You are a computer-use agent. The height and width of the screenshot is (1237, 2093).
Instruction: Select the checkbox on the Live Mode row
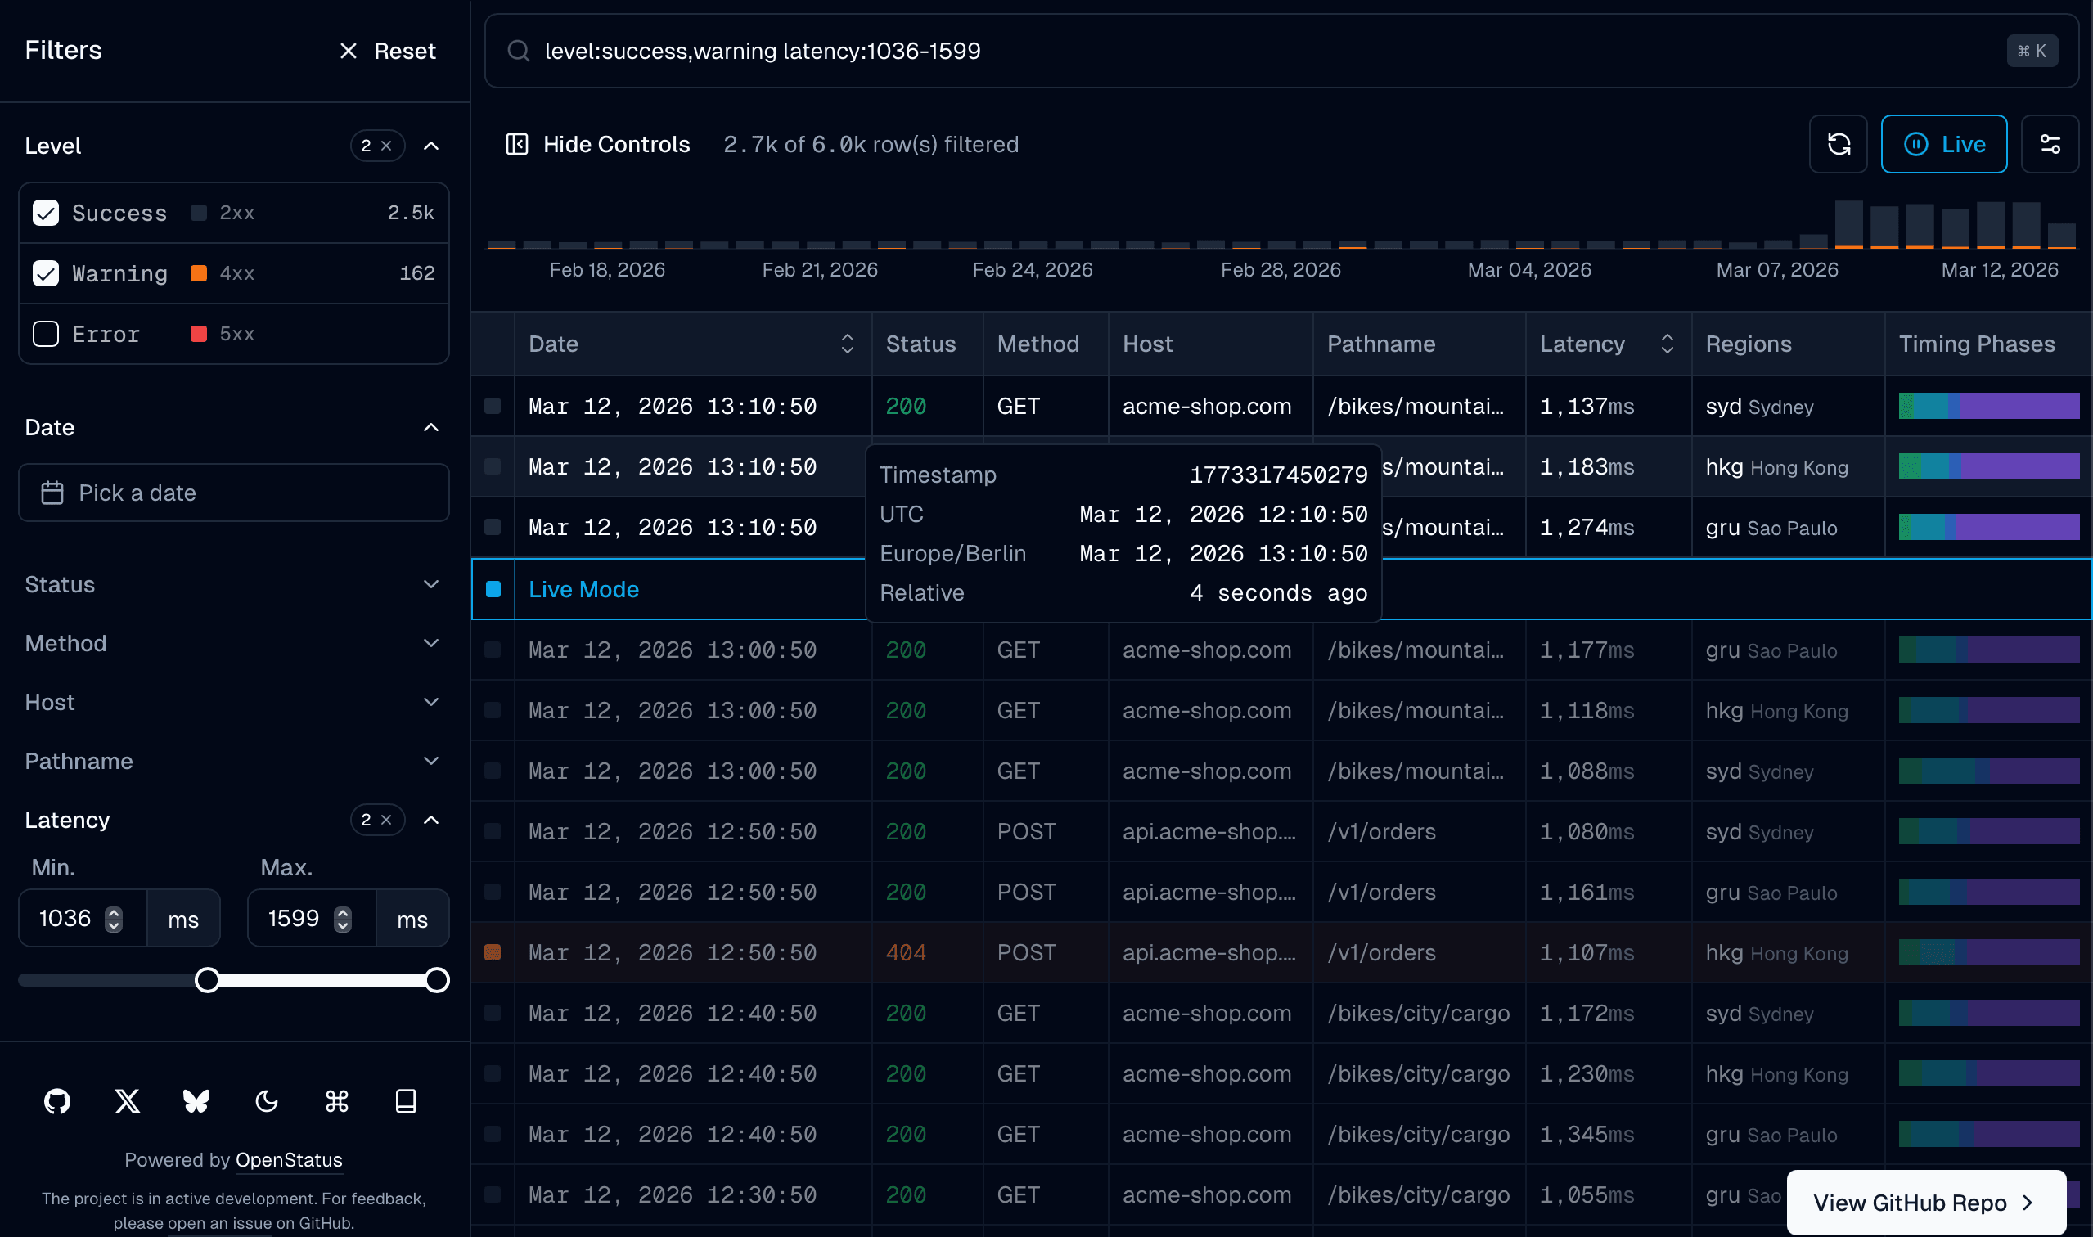(x=493, y=588)
